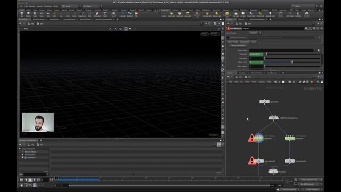Image resolution: width=341 pixels, height=192 pixels.
Task: Stop timeline playback
Action: point(30,180)
